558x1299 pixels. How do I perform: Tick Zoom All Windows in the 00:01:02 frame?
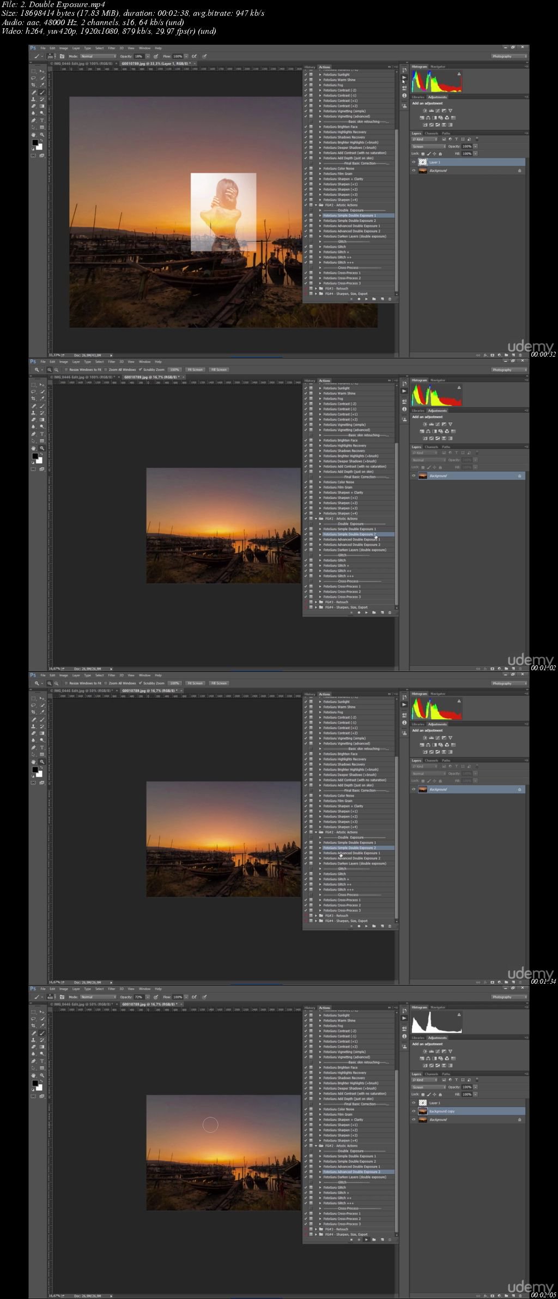tap(106, 369)
